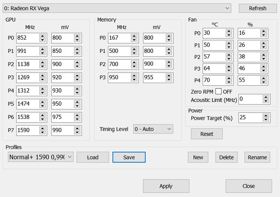Click the Reset button
The image size is (280, 197).
coord(207,134)
